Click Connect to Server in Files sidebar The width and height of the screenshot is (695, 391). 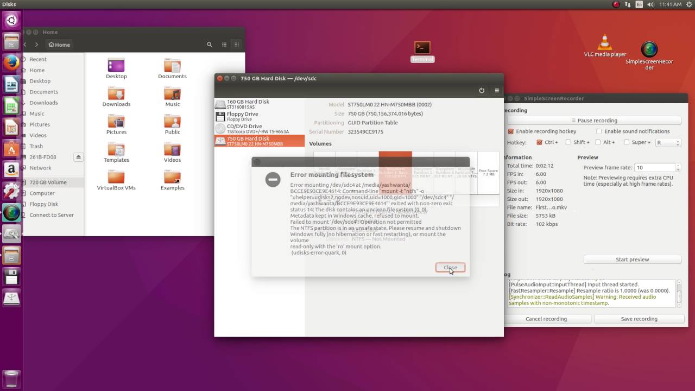click(52, 215)
